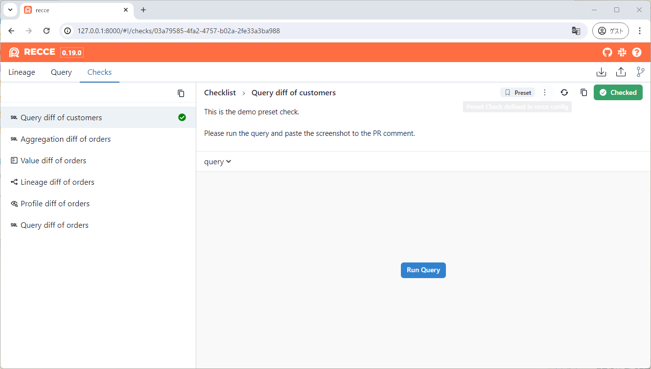Select Query diff of customers check

[x=98, y=117]
